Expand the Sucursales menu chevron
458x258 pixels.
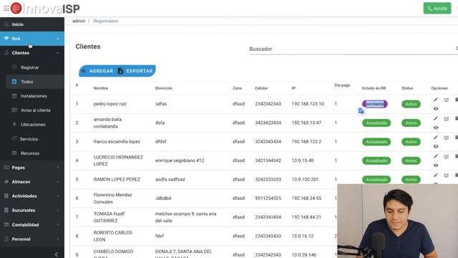[58, 210]
